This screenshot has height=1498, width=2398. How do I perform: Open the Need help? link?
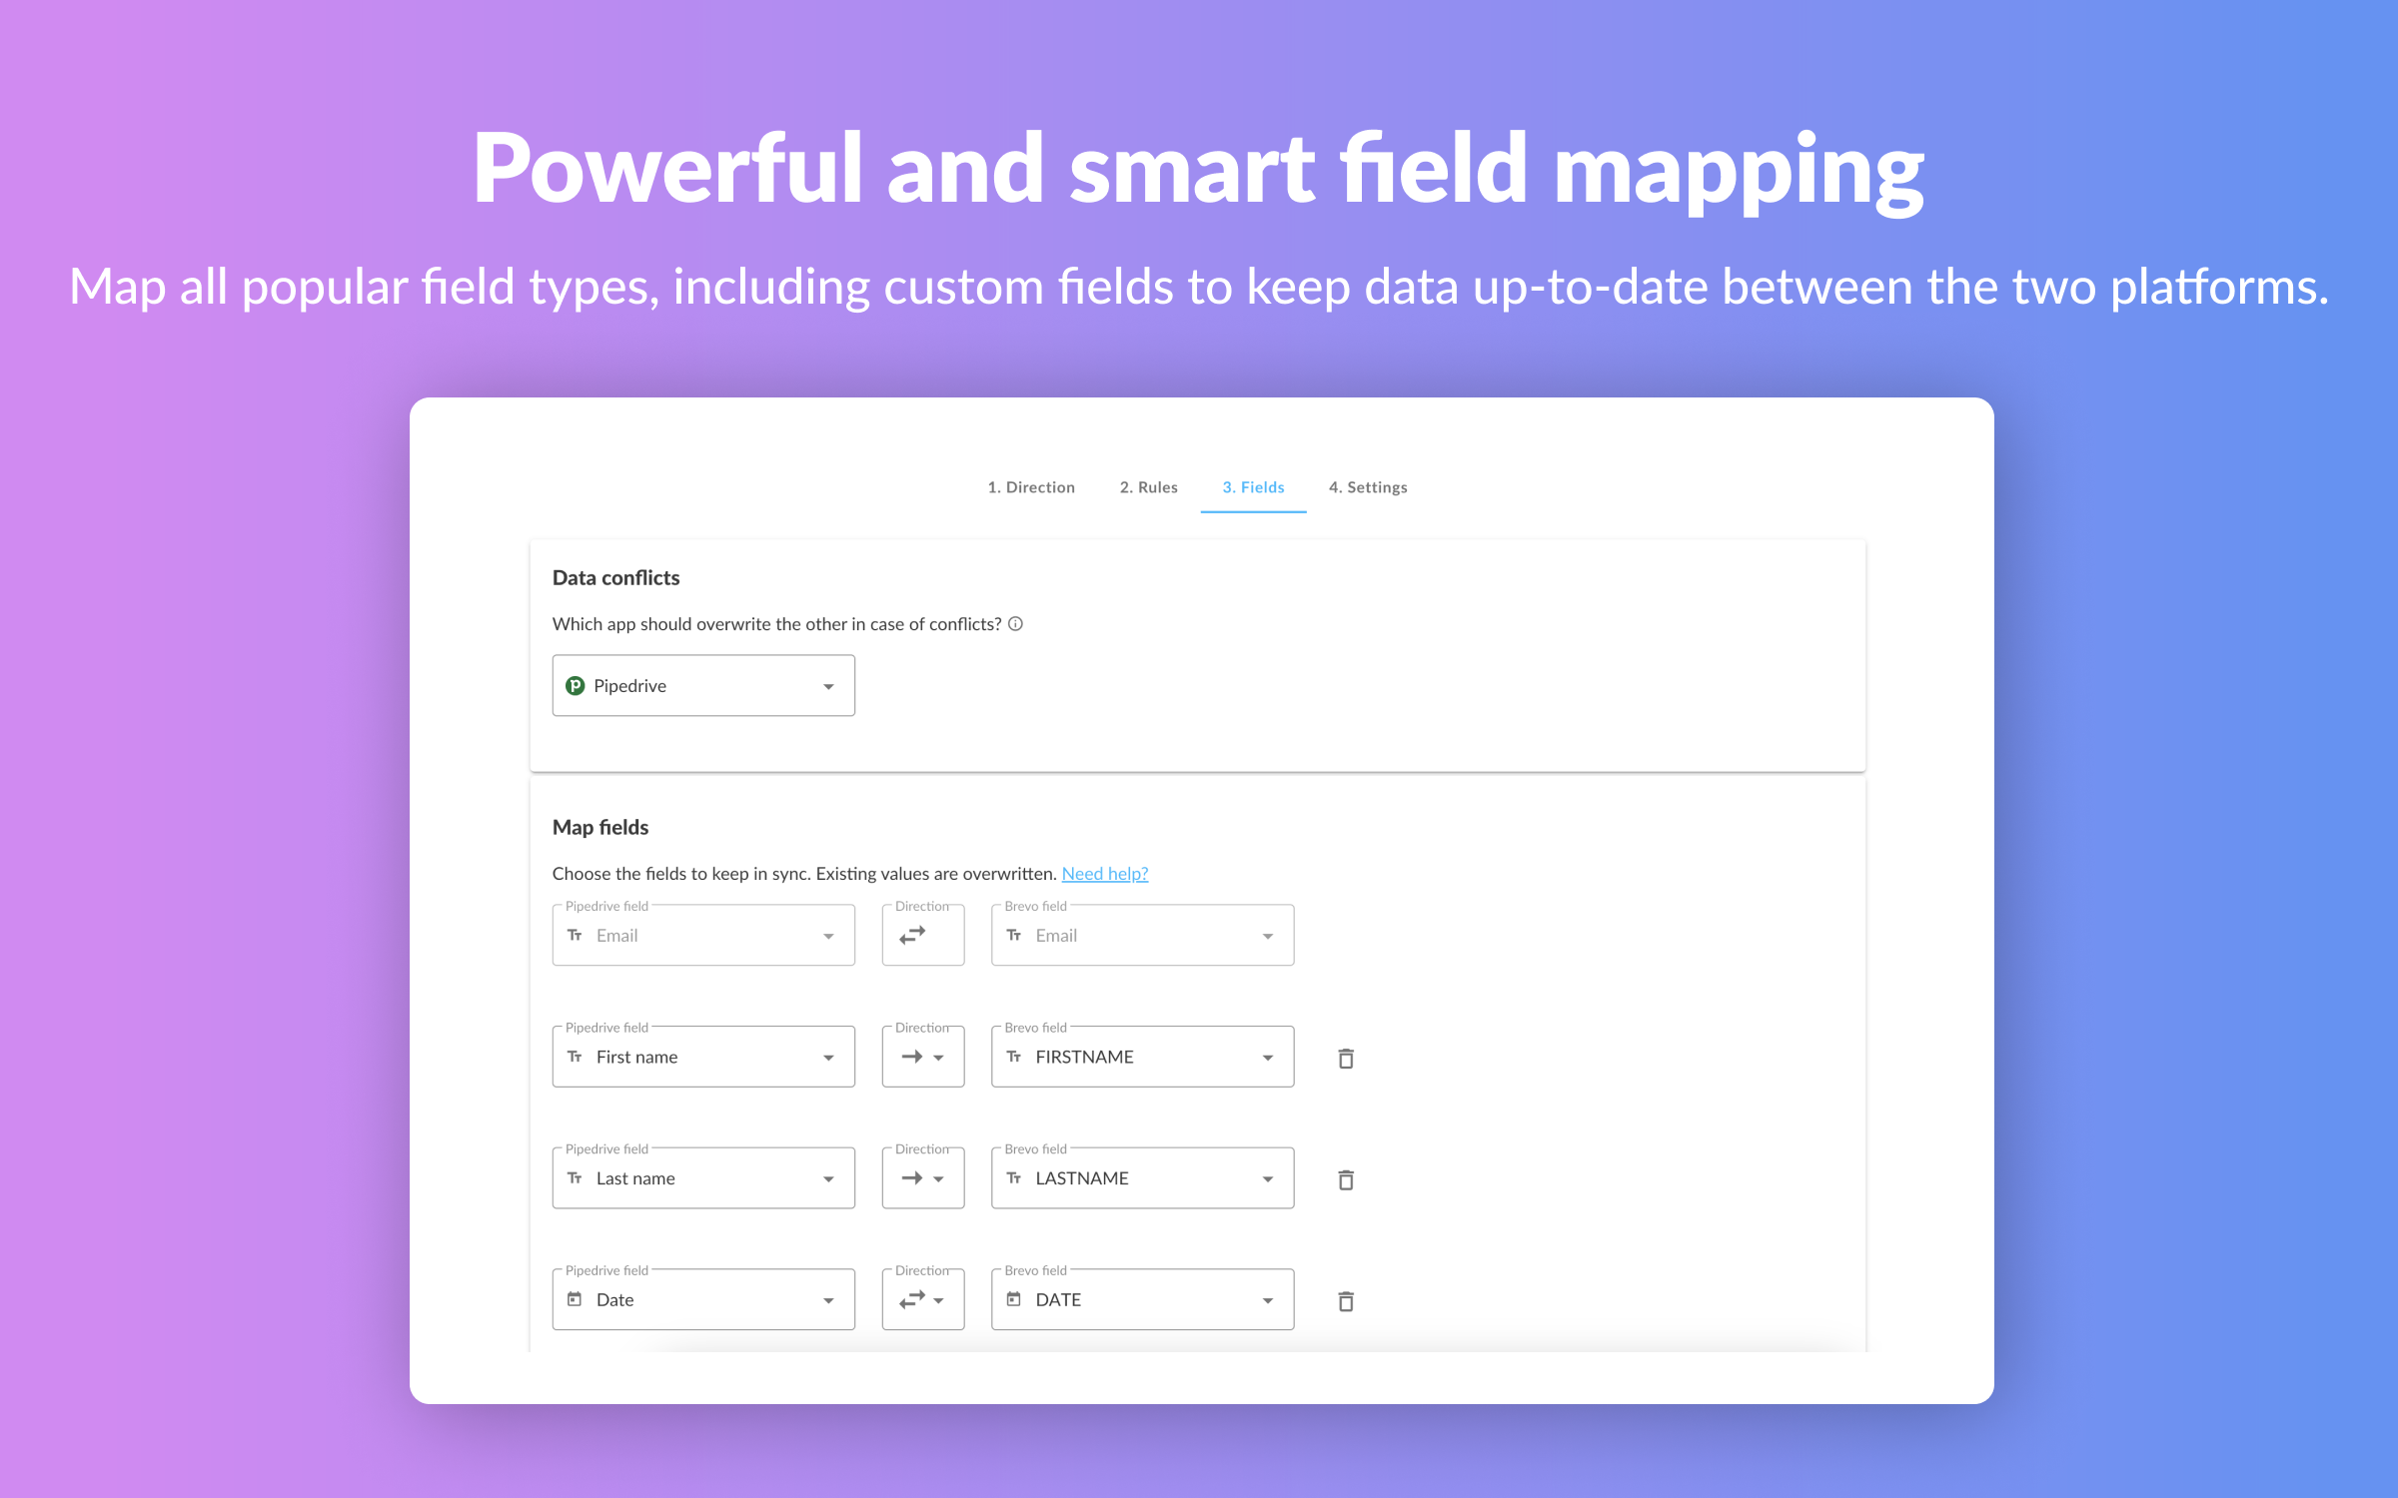(1104, 874)
